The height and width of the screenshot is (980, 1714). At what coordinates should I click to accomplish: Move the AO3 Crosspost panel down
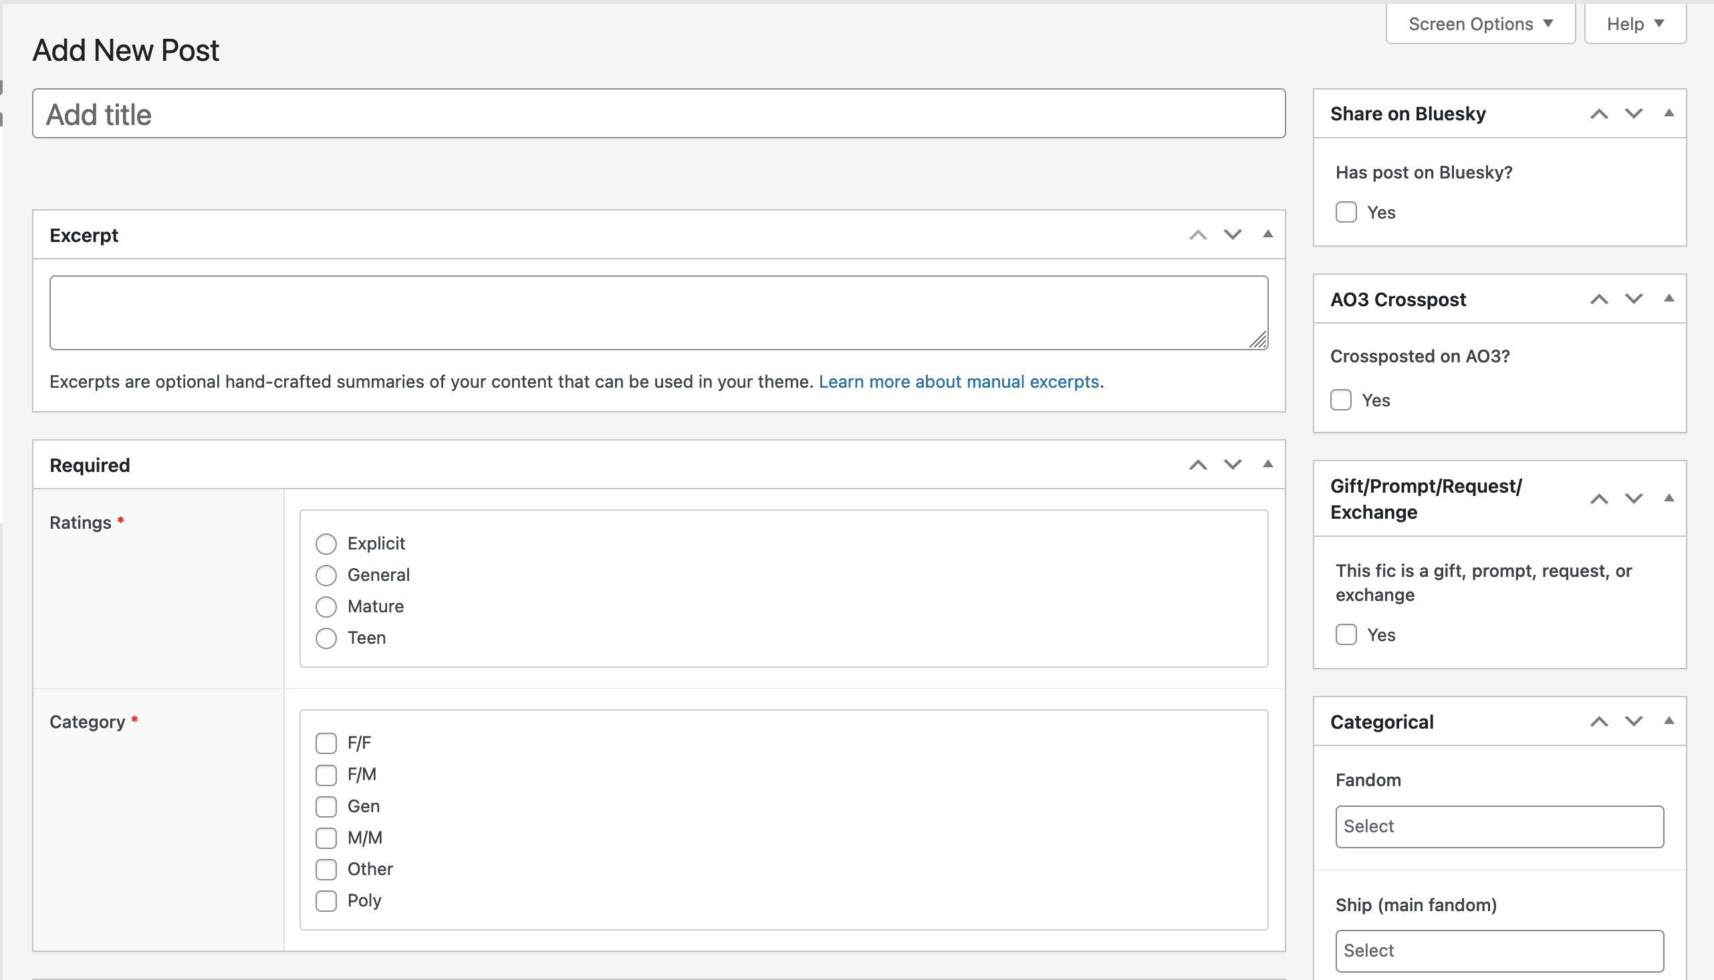1634,298
